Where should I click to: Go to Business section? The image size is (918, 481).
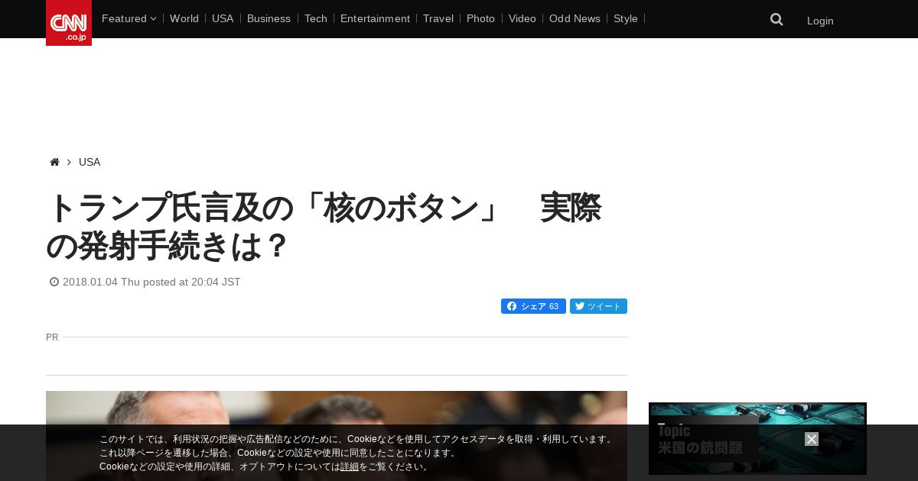click(x=269, y=18)
